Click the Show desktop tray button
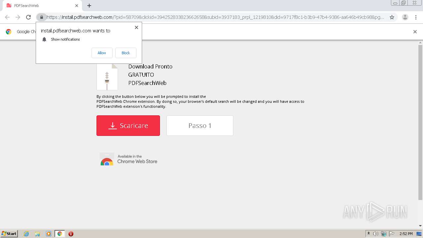The height and width of the screenshot is (238, 423). [x=420, y=234]
